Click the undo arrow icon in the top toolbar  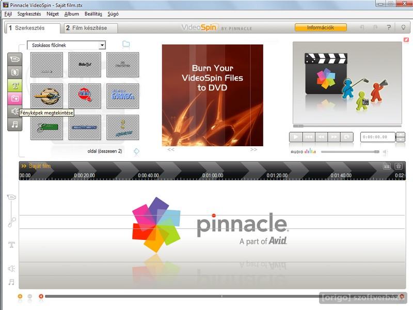point(362,27)
